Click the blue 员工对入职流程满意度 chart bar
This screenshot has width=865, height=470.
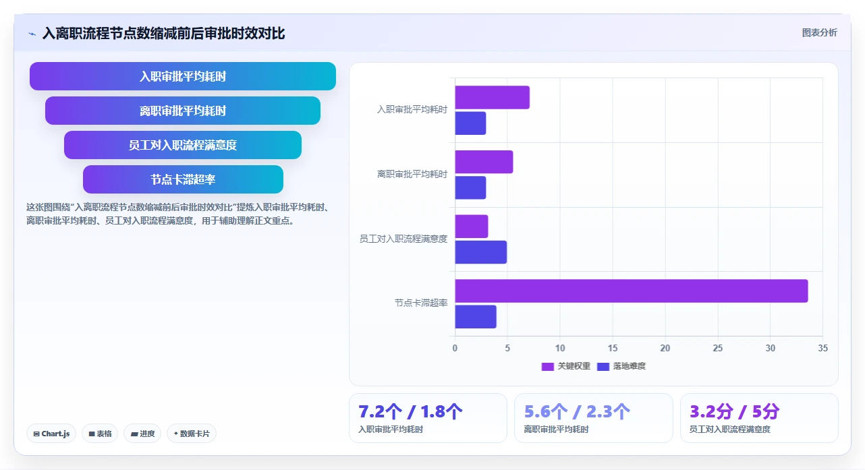coord(480,252)
